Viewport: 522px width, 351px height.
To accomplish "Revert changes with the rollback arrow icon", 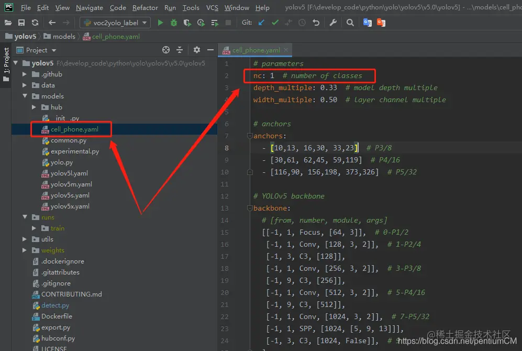I will click(316, 23).
